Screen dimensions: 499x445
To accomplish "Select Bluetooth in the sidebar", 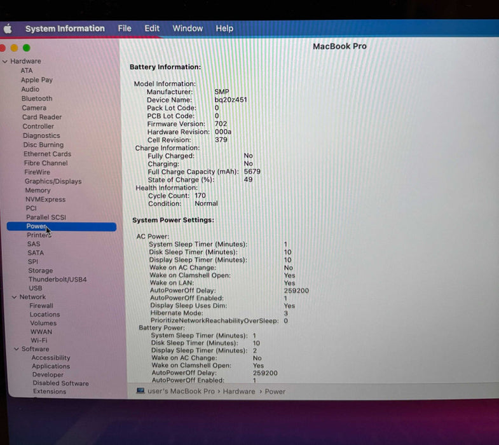I will coord(37,99).
